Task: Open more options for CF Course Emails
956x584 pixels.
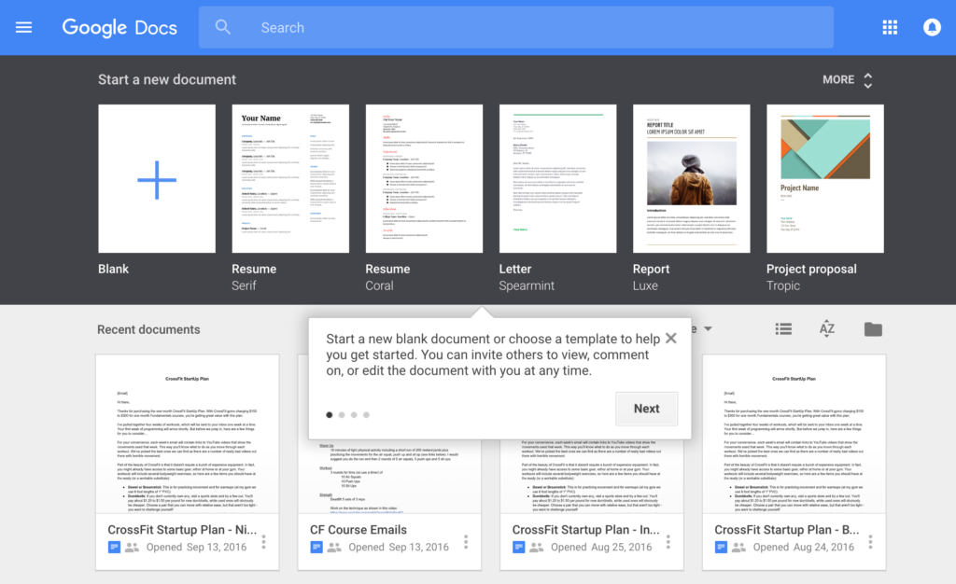Action: [466, 542]
